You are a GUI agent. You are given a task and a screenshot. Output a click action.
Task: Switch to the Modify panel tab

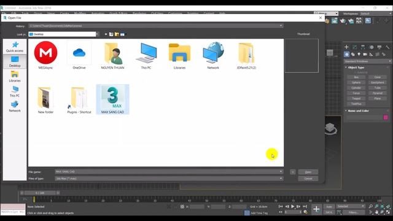pos(355,47)
